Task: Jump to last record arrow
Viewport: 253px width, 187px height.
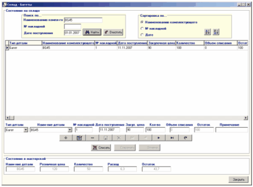Action: pyautogui.click(x=172, y=138)
